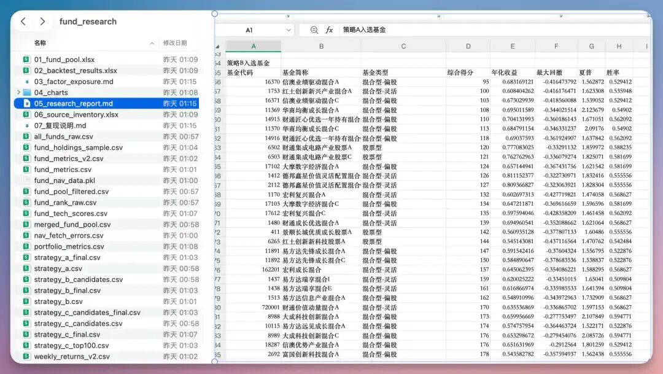Click the file icon of strategy_b.csv
Screen dimensions: 663x374
pyautogui.click(x=26, y=302)
